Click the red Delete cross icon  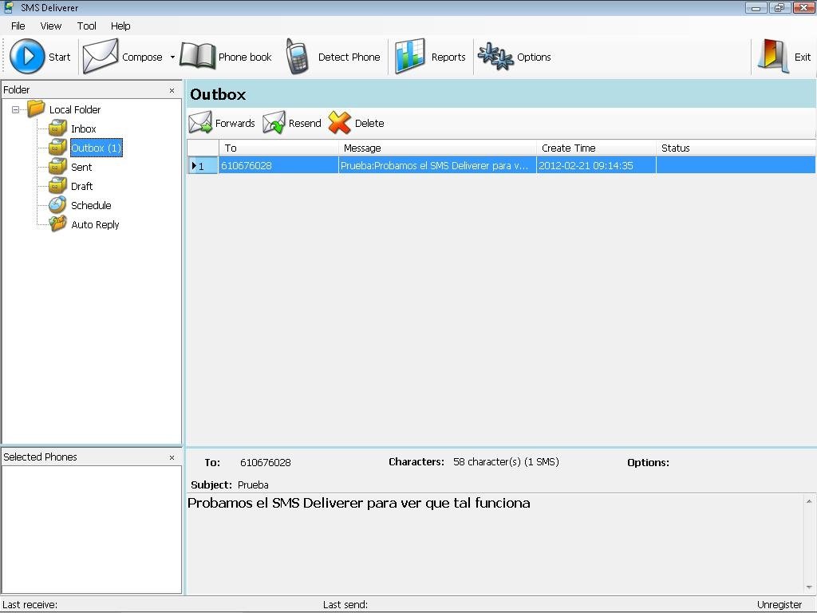[340, 123]
